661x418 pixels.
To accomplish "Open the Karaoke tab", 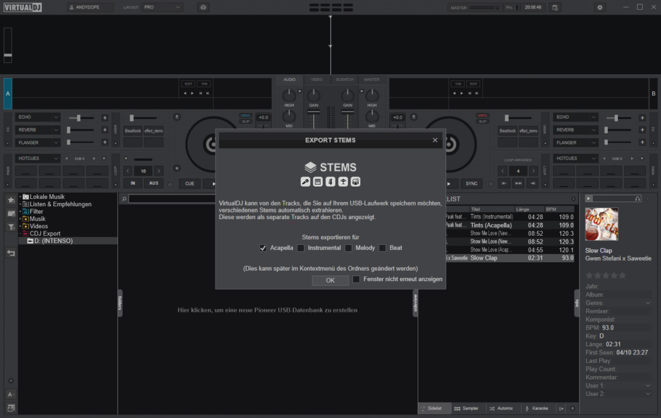I will 536,408.
